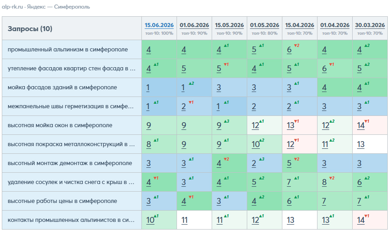The height and width of the screenshot is (230, 390).
Task: Select query 'высотный монтаж демонтаж в симферополе'
Action: click(70, 163)
